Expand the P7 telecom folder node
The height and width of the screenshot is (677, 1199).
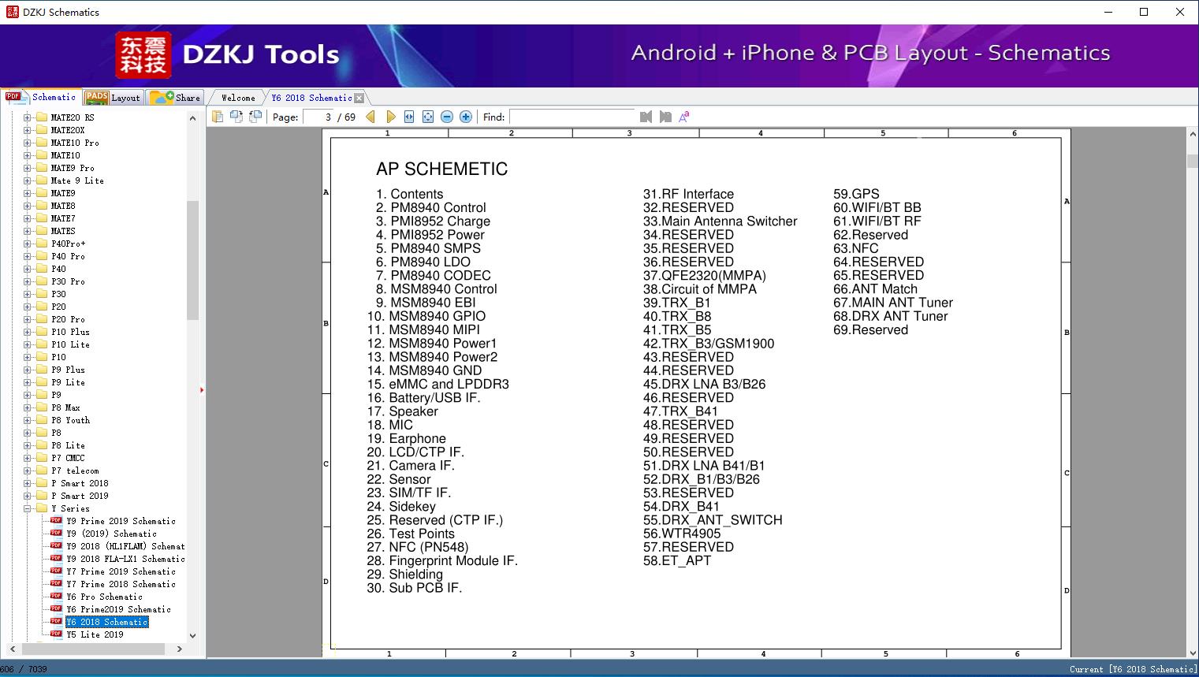pyautogui.click(x=28, y=471)
